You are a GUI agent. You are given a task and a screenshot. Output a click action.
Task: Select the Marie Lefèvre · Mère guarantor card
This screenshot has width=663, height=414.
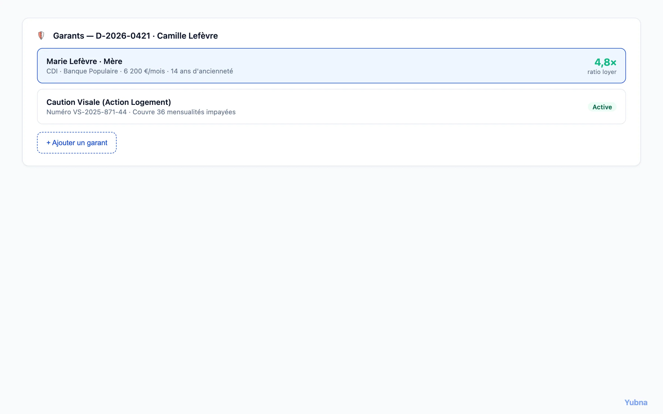(x=331, y=66)
